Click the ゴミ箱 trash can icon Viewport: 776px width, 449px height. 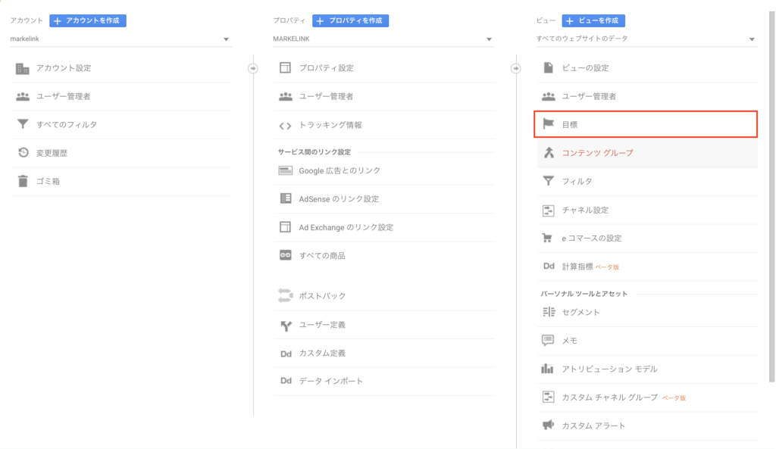(x=23, y=181)
